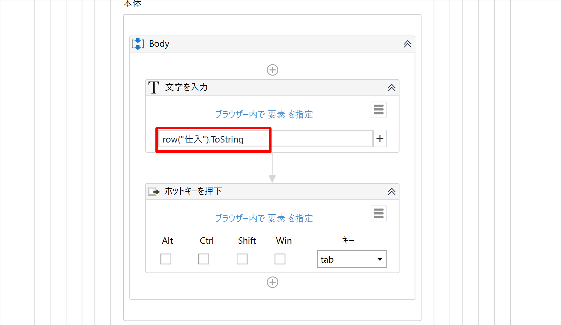Enable the Alt modifier checkbox
Viewport: 561px width, 325px height.
pos(166,259)
